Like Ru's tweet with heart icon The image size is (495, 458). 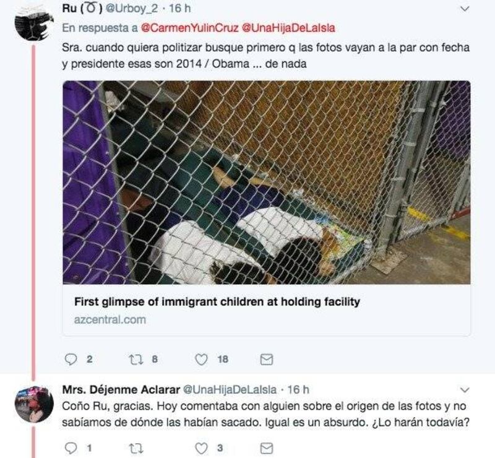tap(202, 360)
